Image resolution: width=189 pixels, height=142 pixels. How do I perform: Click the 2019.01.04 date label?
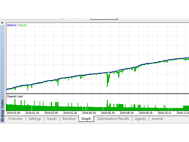(x=13, y=113)
